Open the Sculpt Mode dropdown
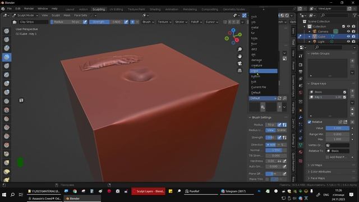Viewport: 359px width, 202px height. (25, 15)
